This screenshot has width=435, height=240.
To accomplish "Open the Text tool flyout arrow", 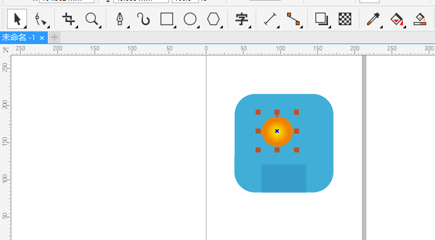I will [x=250, y=27].
